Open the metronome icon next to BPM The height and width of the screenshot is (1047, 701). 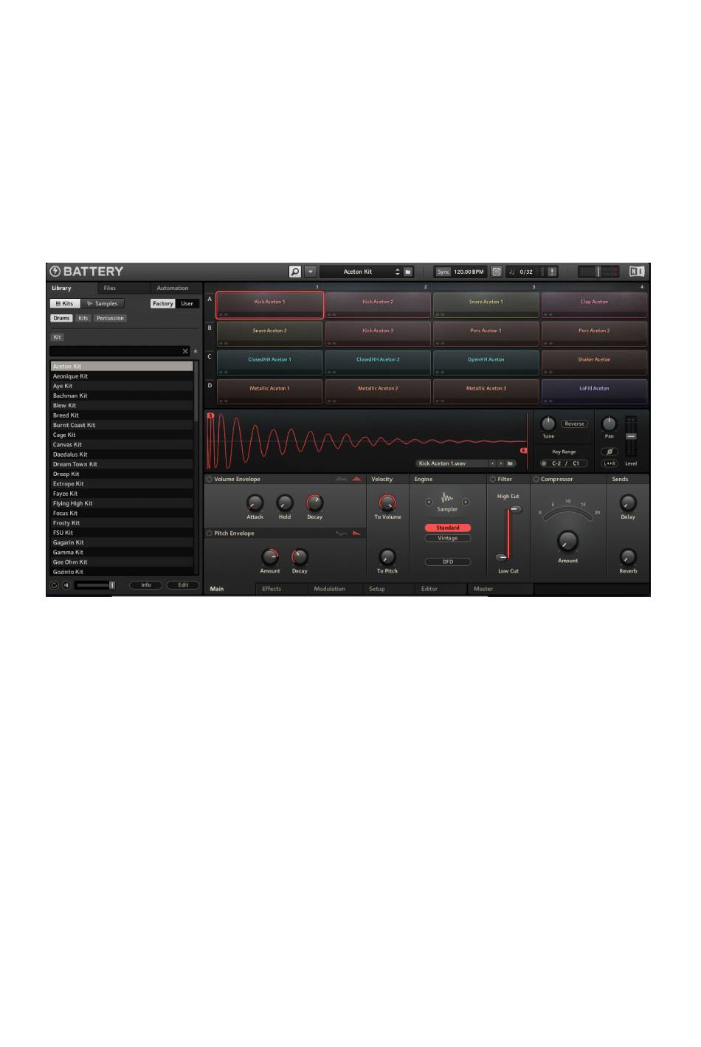coord(497,272)
